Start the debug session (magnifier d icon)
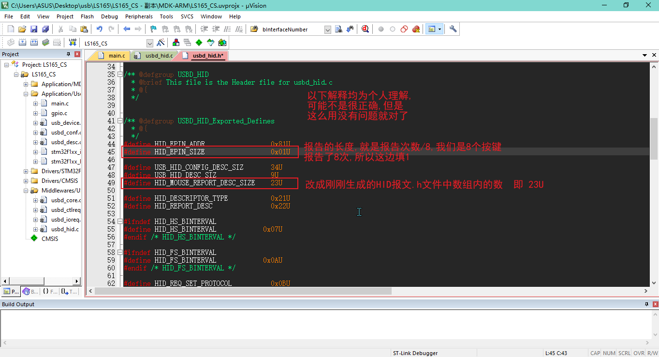Image resolution: width=659 pixels, height=357 pixels. [x=365, y=29]
